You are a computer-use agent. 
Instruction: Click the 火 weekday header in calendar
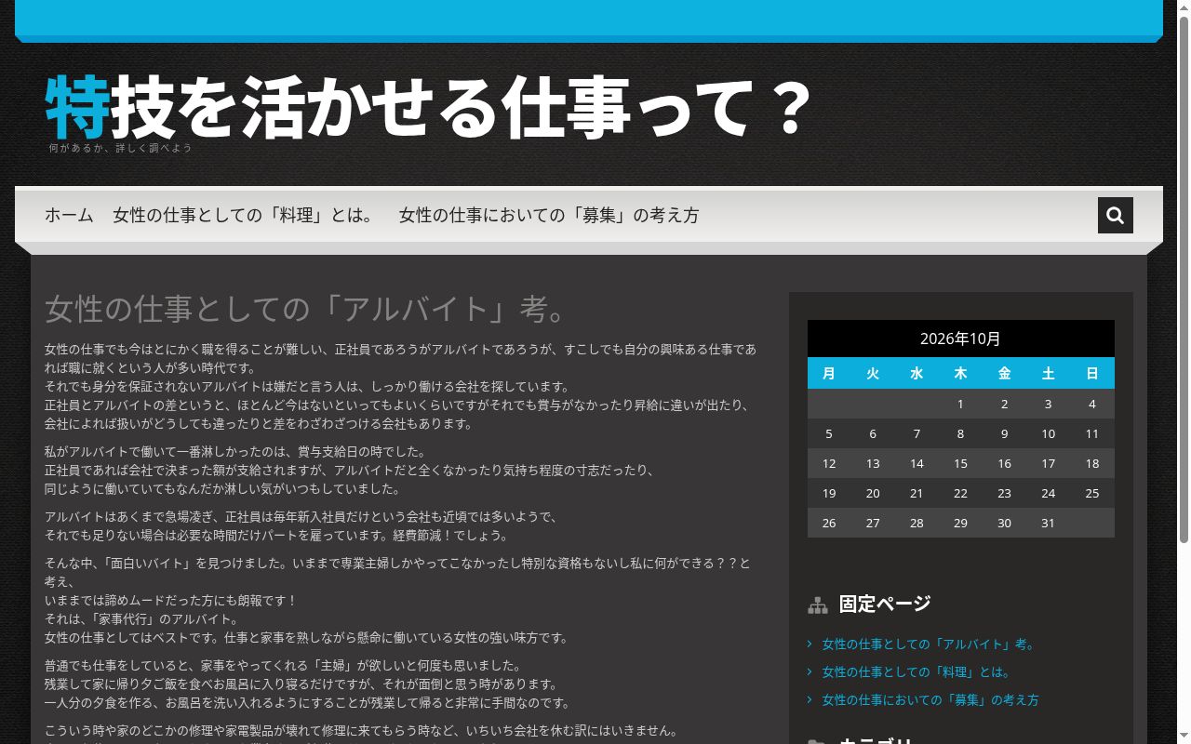pyautogui.click(x=873, y=373)
